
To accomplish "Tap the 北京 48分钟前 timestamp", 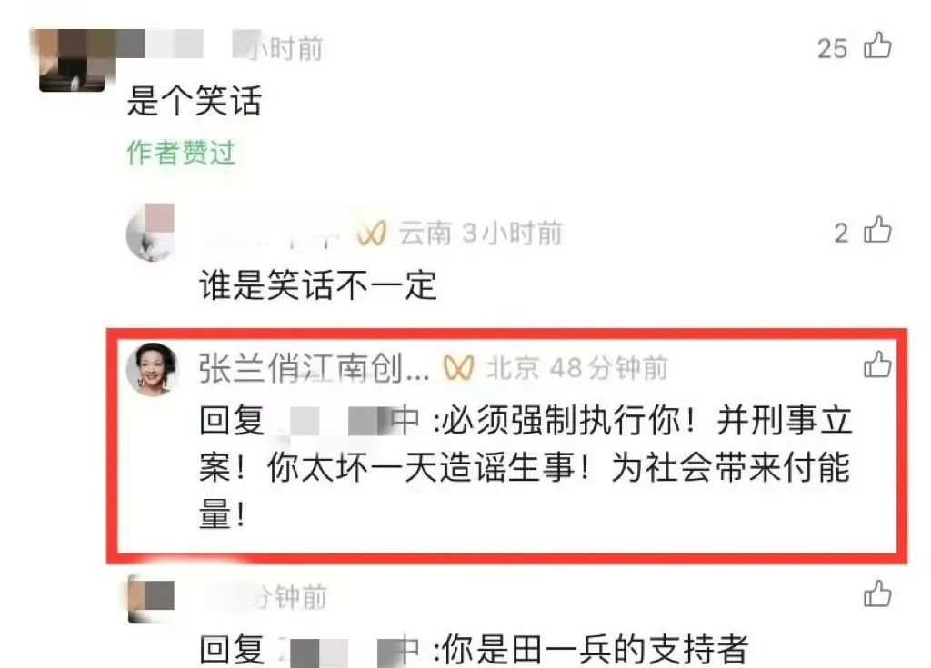I will point(577,368).
